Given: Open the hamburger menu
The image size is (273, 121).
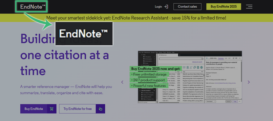Looking at the screenshot, I should click(x=249, y=7).
